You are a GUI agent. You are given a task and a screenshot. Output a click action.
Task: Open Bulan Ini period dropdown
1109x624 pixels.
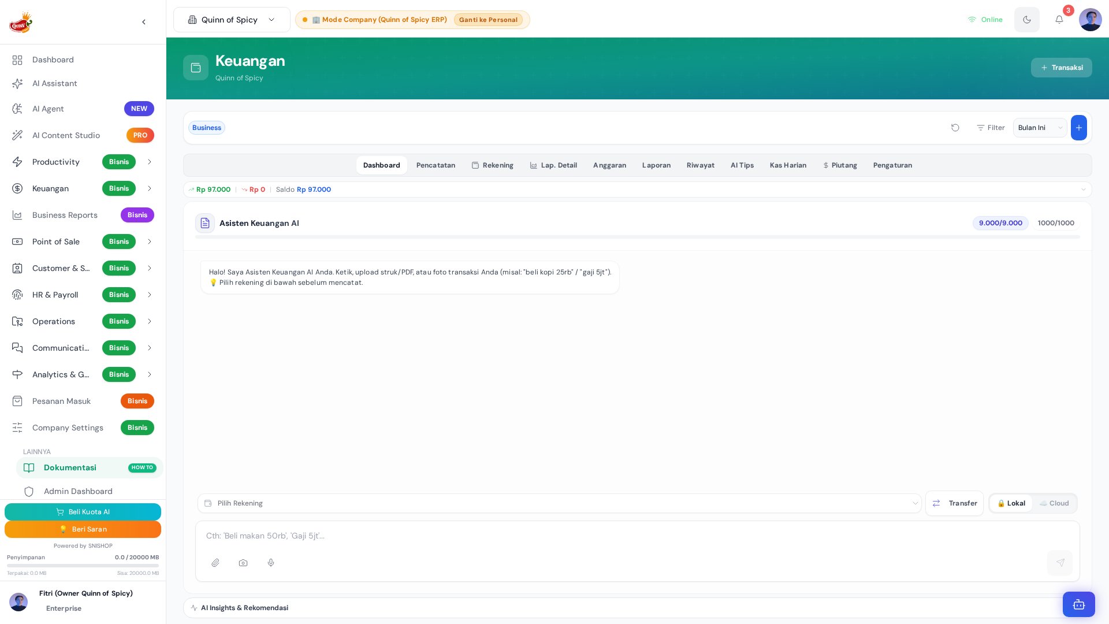(x=1040, y=128)
